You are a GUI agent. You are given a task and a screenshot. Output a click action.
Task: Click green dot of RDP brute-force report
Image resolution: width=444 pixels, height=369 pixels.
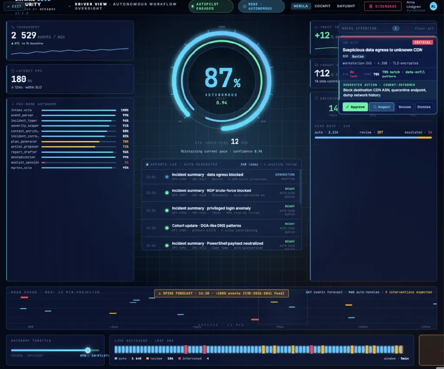tap(167, 193)
